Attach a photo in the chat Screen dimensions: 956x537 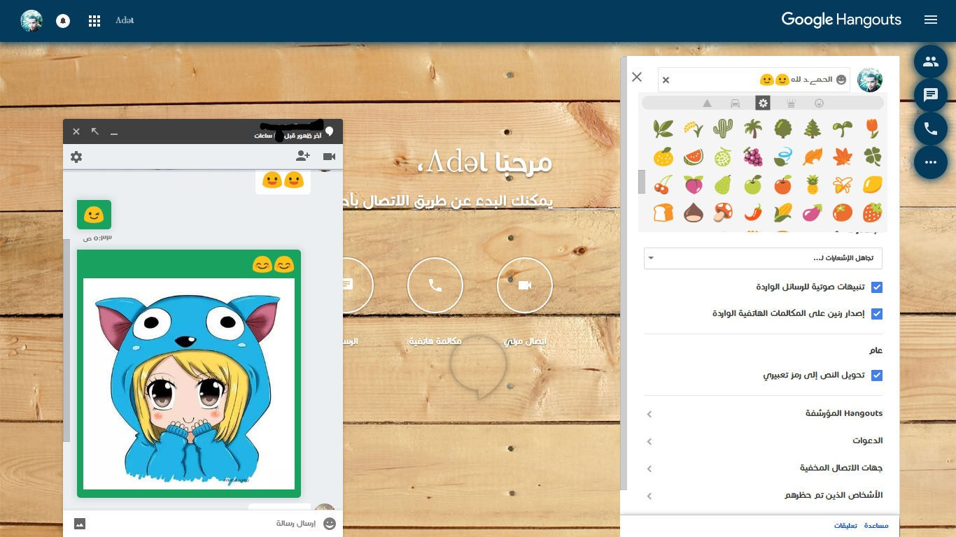(80, 523)
